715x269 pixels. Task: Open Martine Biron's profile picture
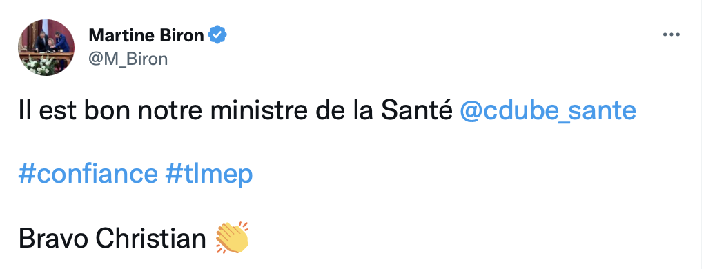click(46, 48)
